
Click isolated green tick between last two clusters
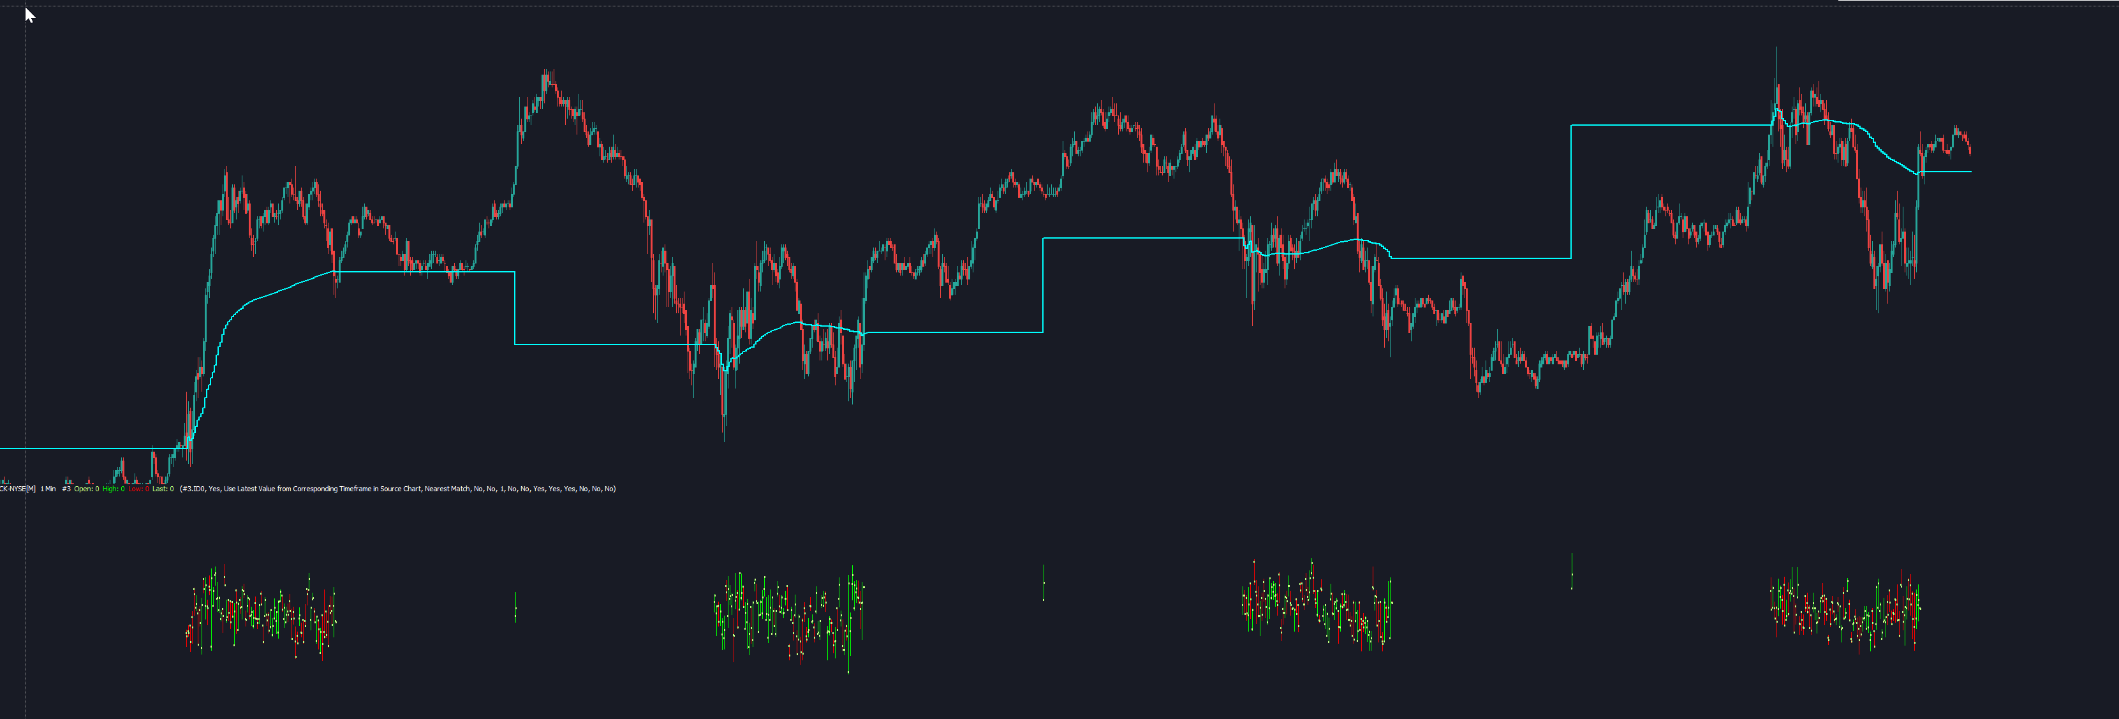[1572, 571]
